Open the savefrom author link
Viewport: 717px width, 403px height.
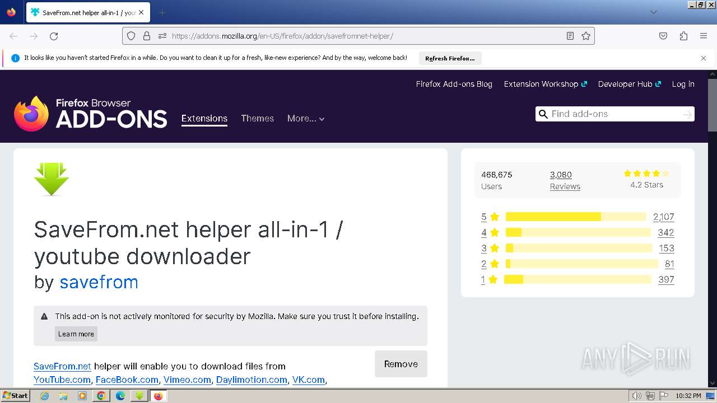[99, 282]
